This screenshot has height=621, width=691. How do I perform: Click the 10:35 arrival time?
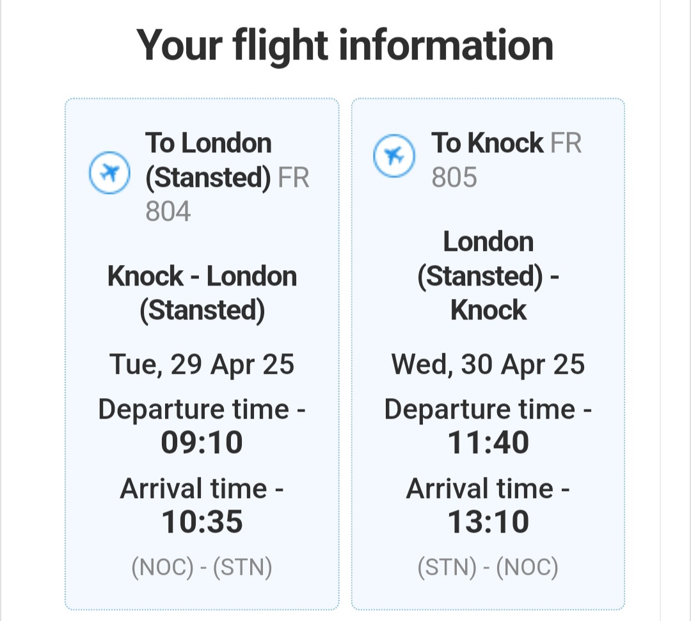202,522
